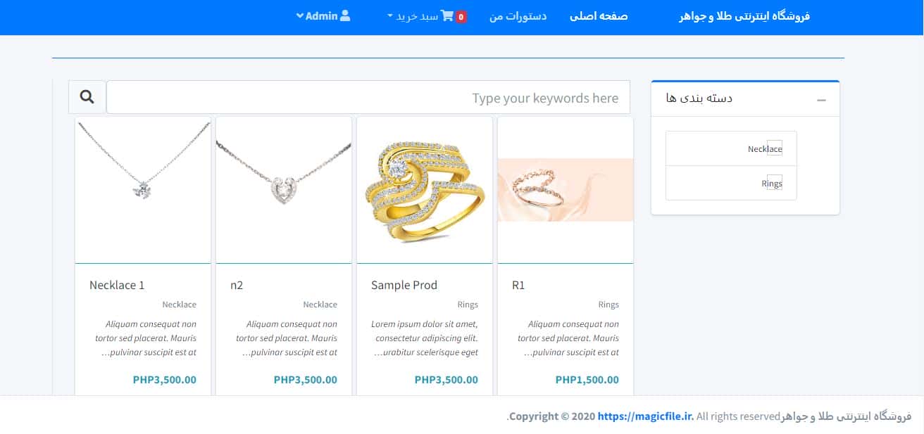Screen dimensions: 924x434
Task: Click the Admin user profile icon
Action: point(345,15)
